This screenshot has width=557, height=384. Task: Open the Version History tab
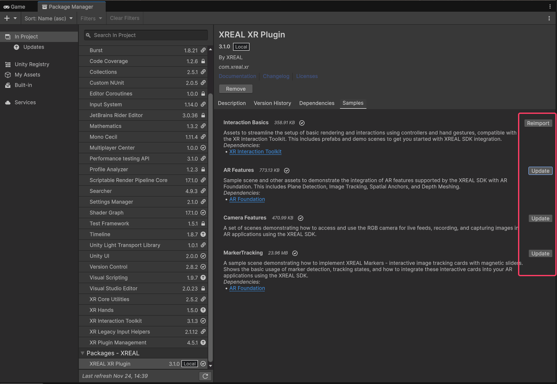tap(272, 103)
